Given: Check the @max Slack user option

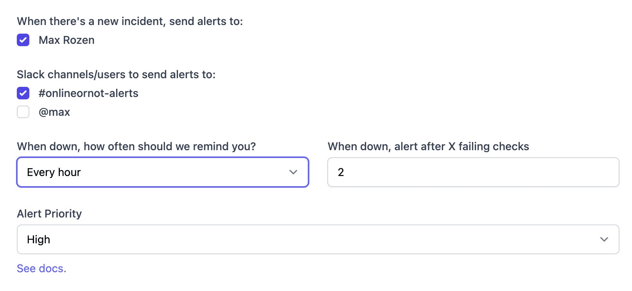Looking at the screenshot, I should click(x=23, y=112).
